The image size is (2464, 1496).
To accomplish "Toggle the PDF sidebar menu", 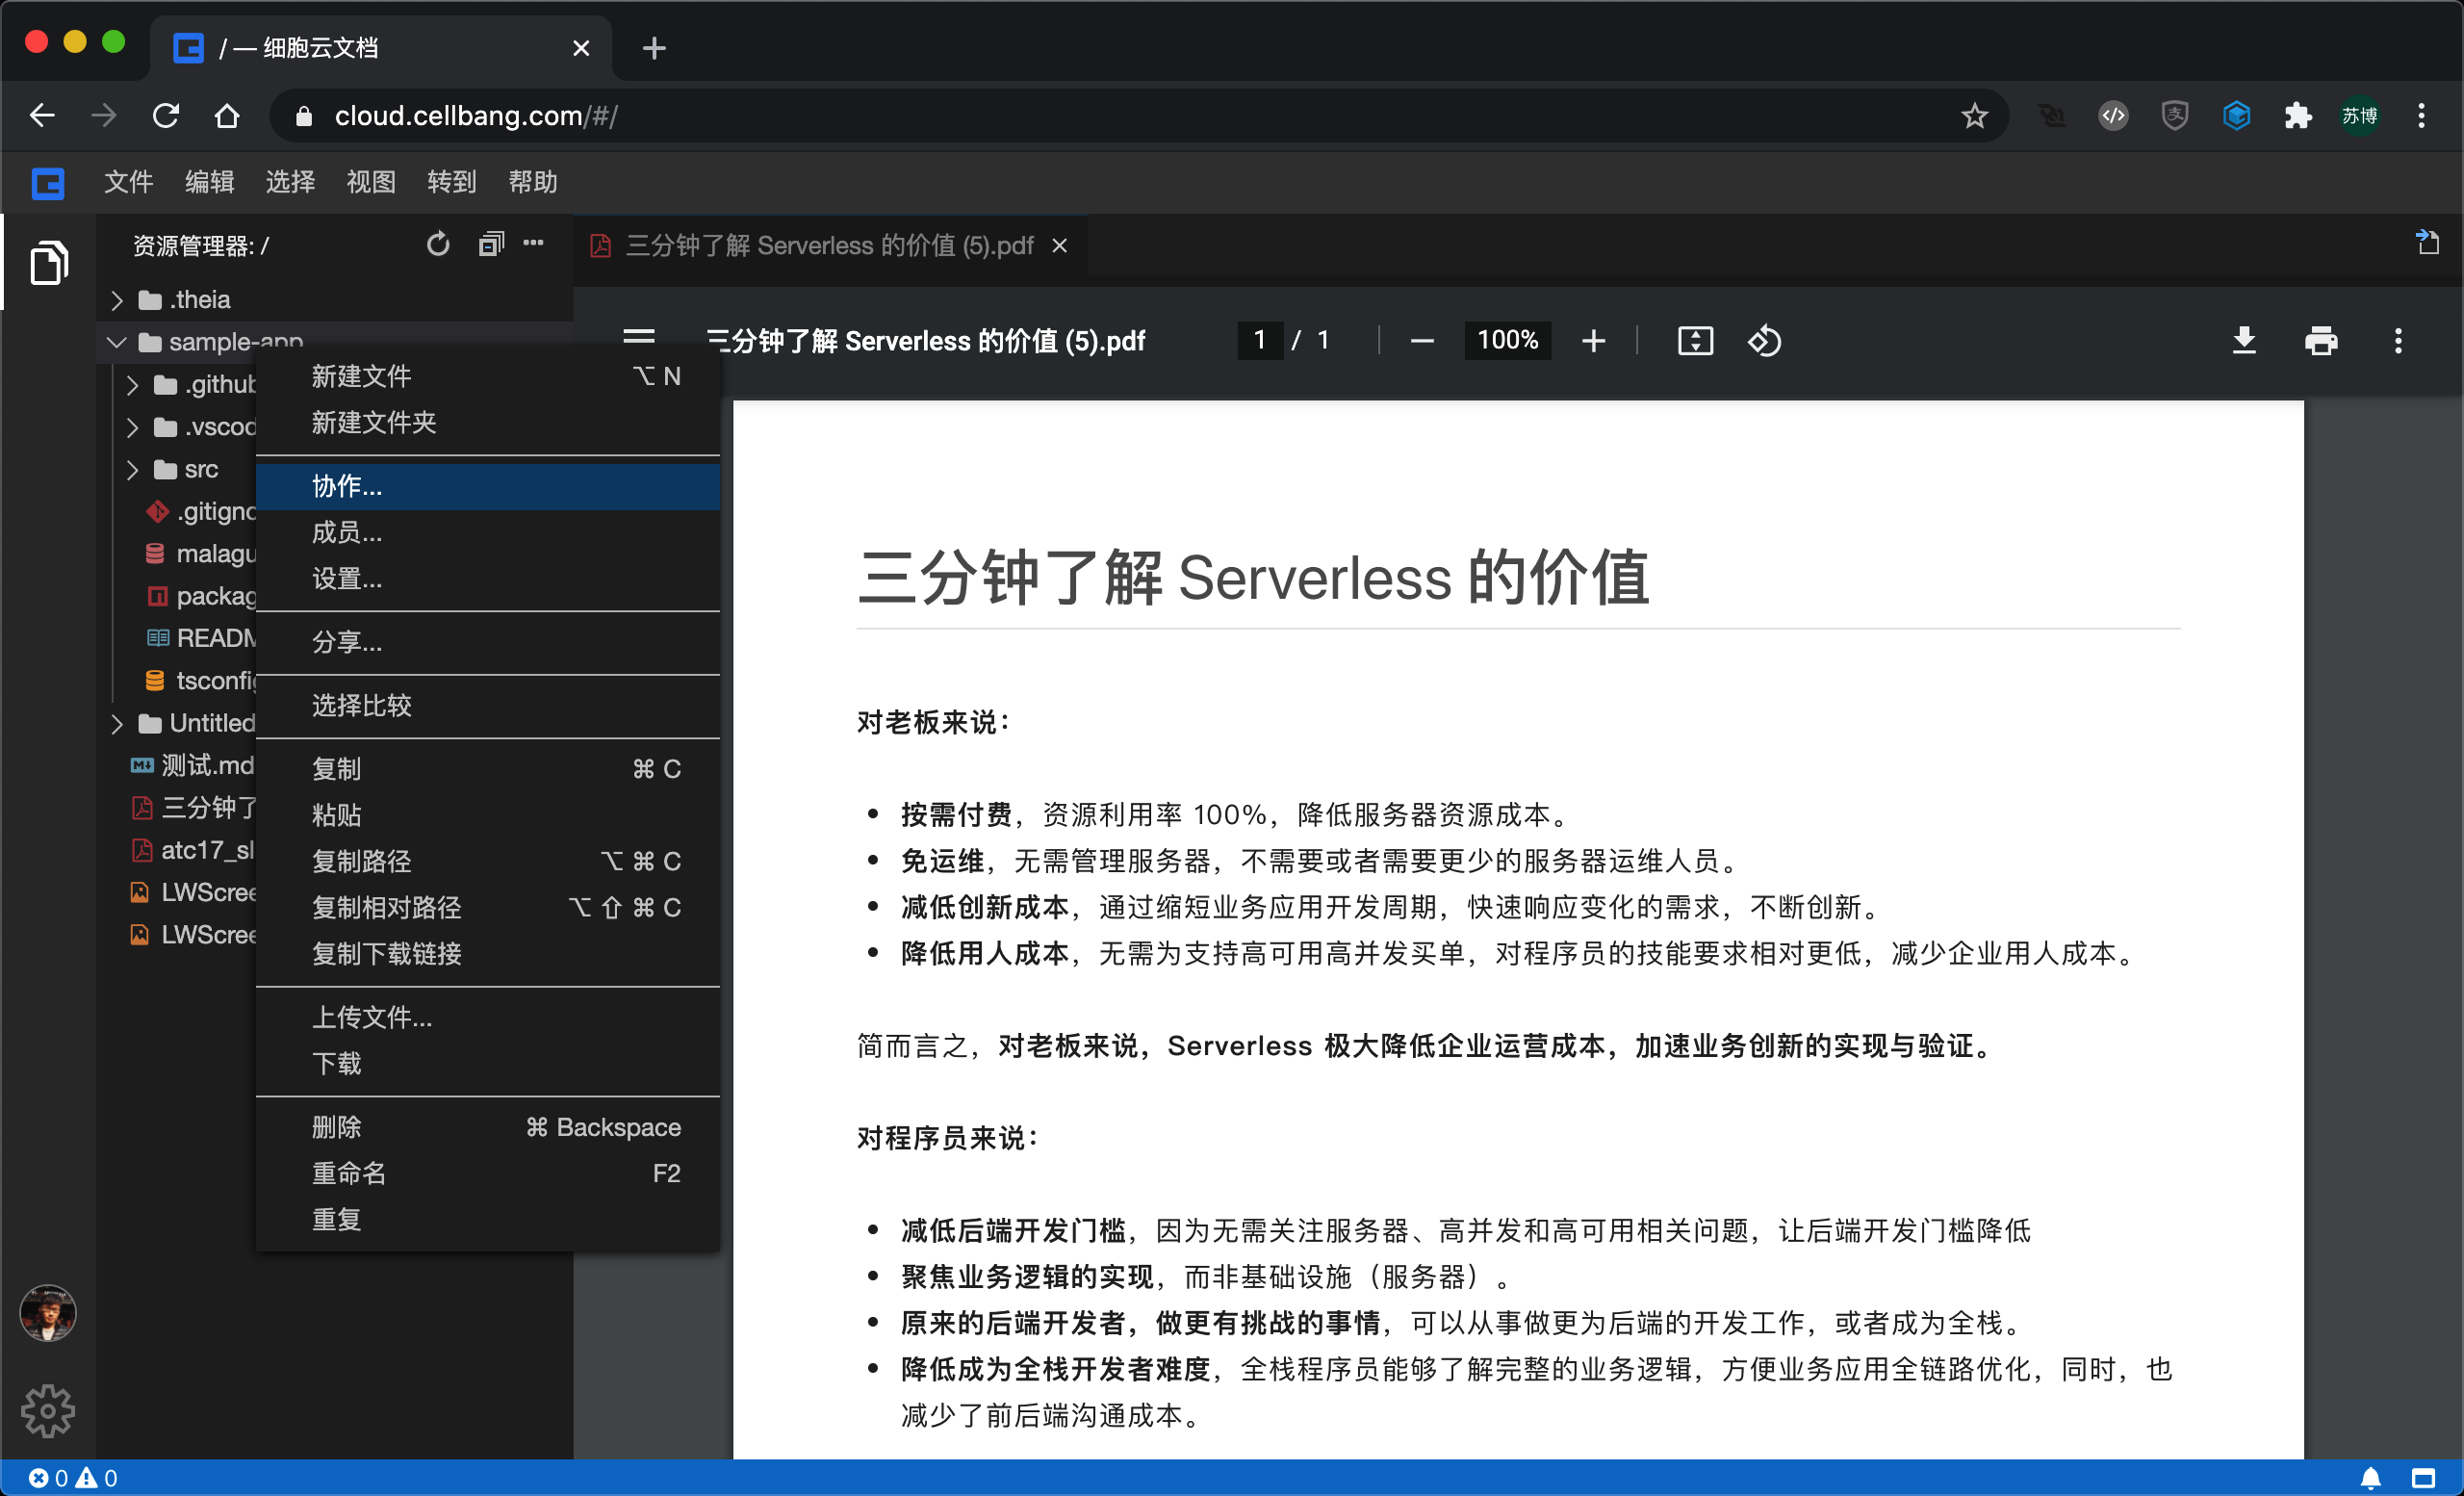I will point(639,337).
